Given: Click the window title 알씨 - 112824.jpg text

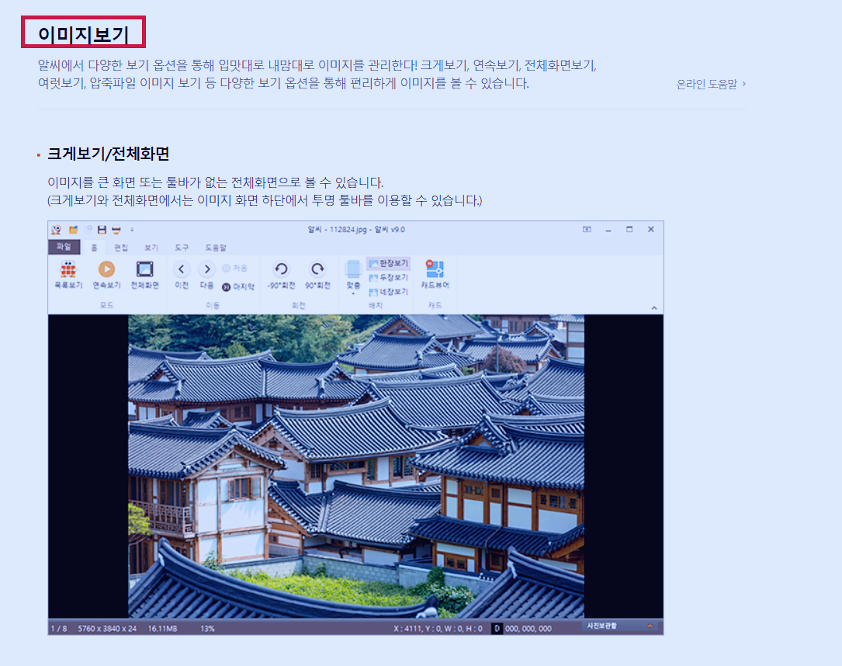Looking at the screenshot, I should [356, 229].
